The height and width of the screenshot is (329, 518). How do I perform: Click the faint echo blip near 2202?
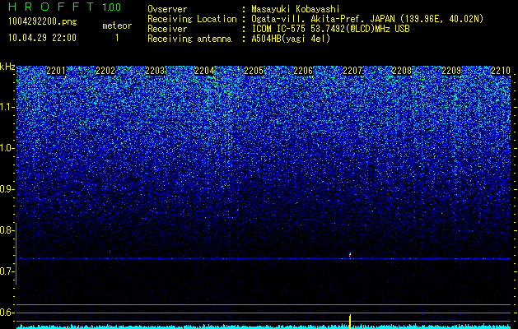(x=110, y=253)
